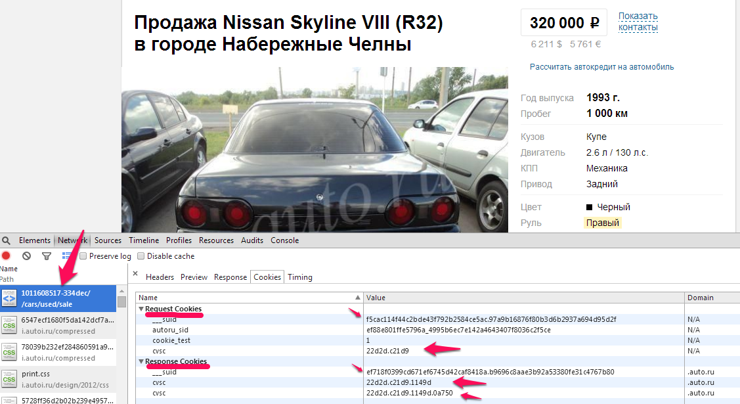Toggle the filter funnel icon
The width and height of the screenshot is (740, 404).
[x=46, y=256]
